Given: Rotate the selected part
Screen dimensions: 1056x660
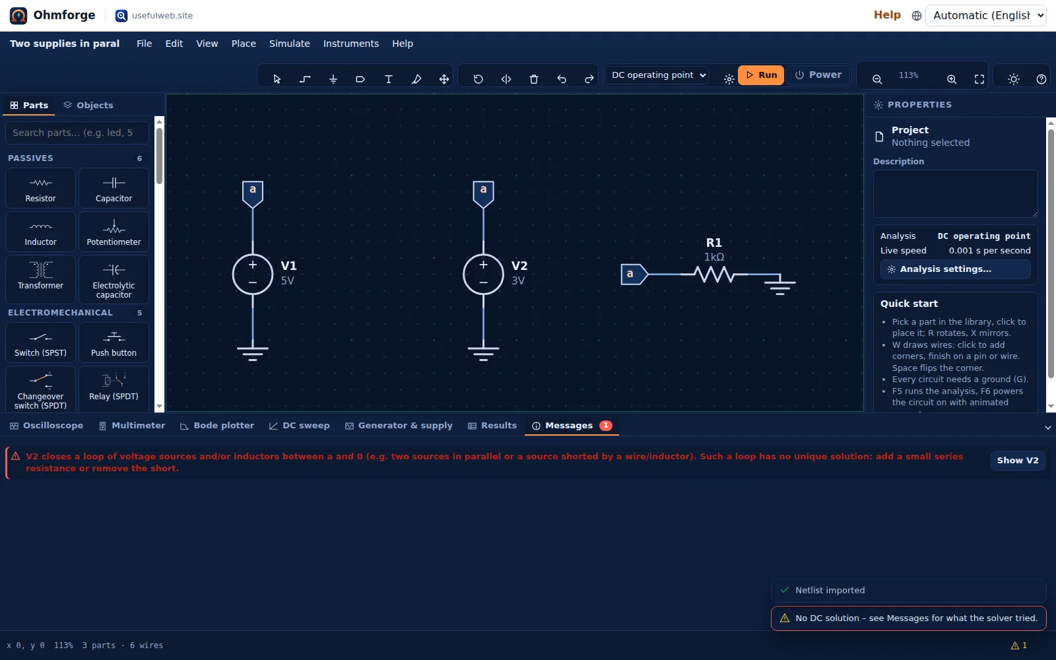Looking at the screenshot, I should pyautogui.click(x=478, y=79).
